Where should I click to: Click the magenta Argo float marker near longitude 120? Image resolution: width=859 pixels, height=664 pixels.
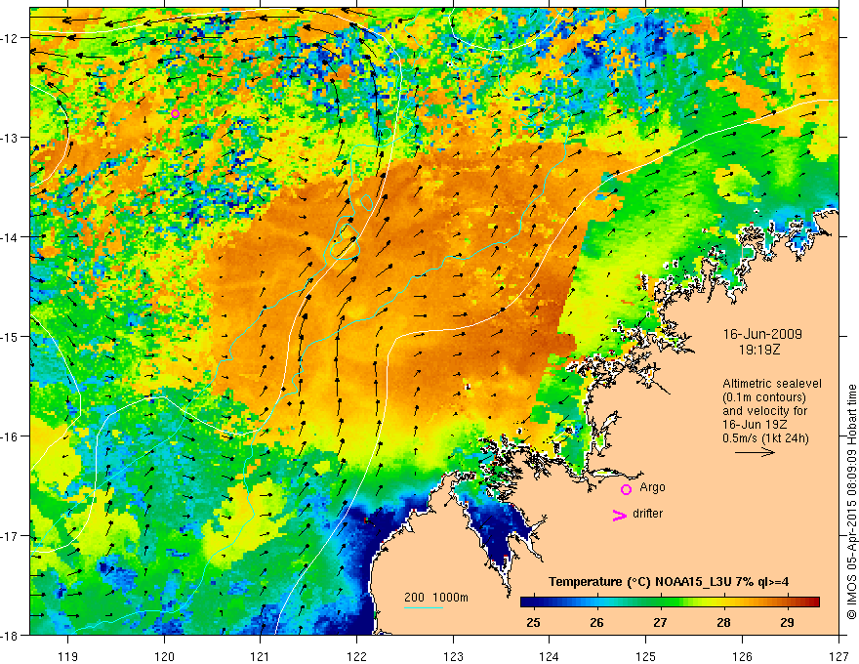pyautogui.click(x=175, y=113)
